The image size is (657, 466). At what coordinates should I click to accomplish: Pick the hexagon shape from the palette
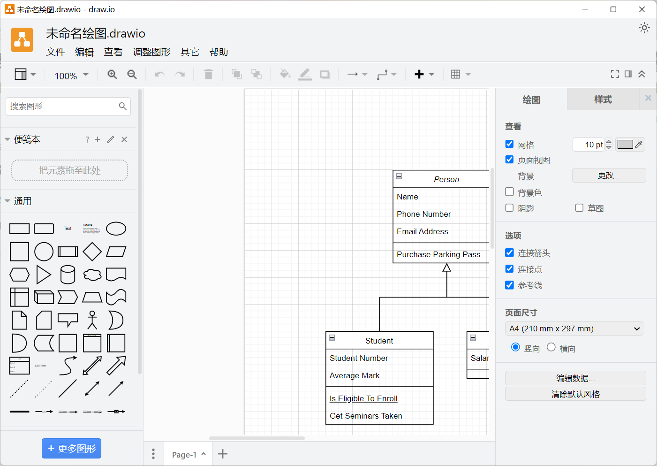tap(19, 275)
